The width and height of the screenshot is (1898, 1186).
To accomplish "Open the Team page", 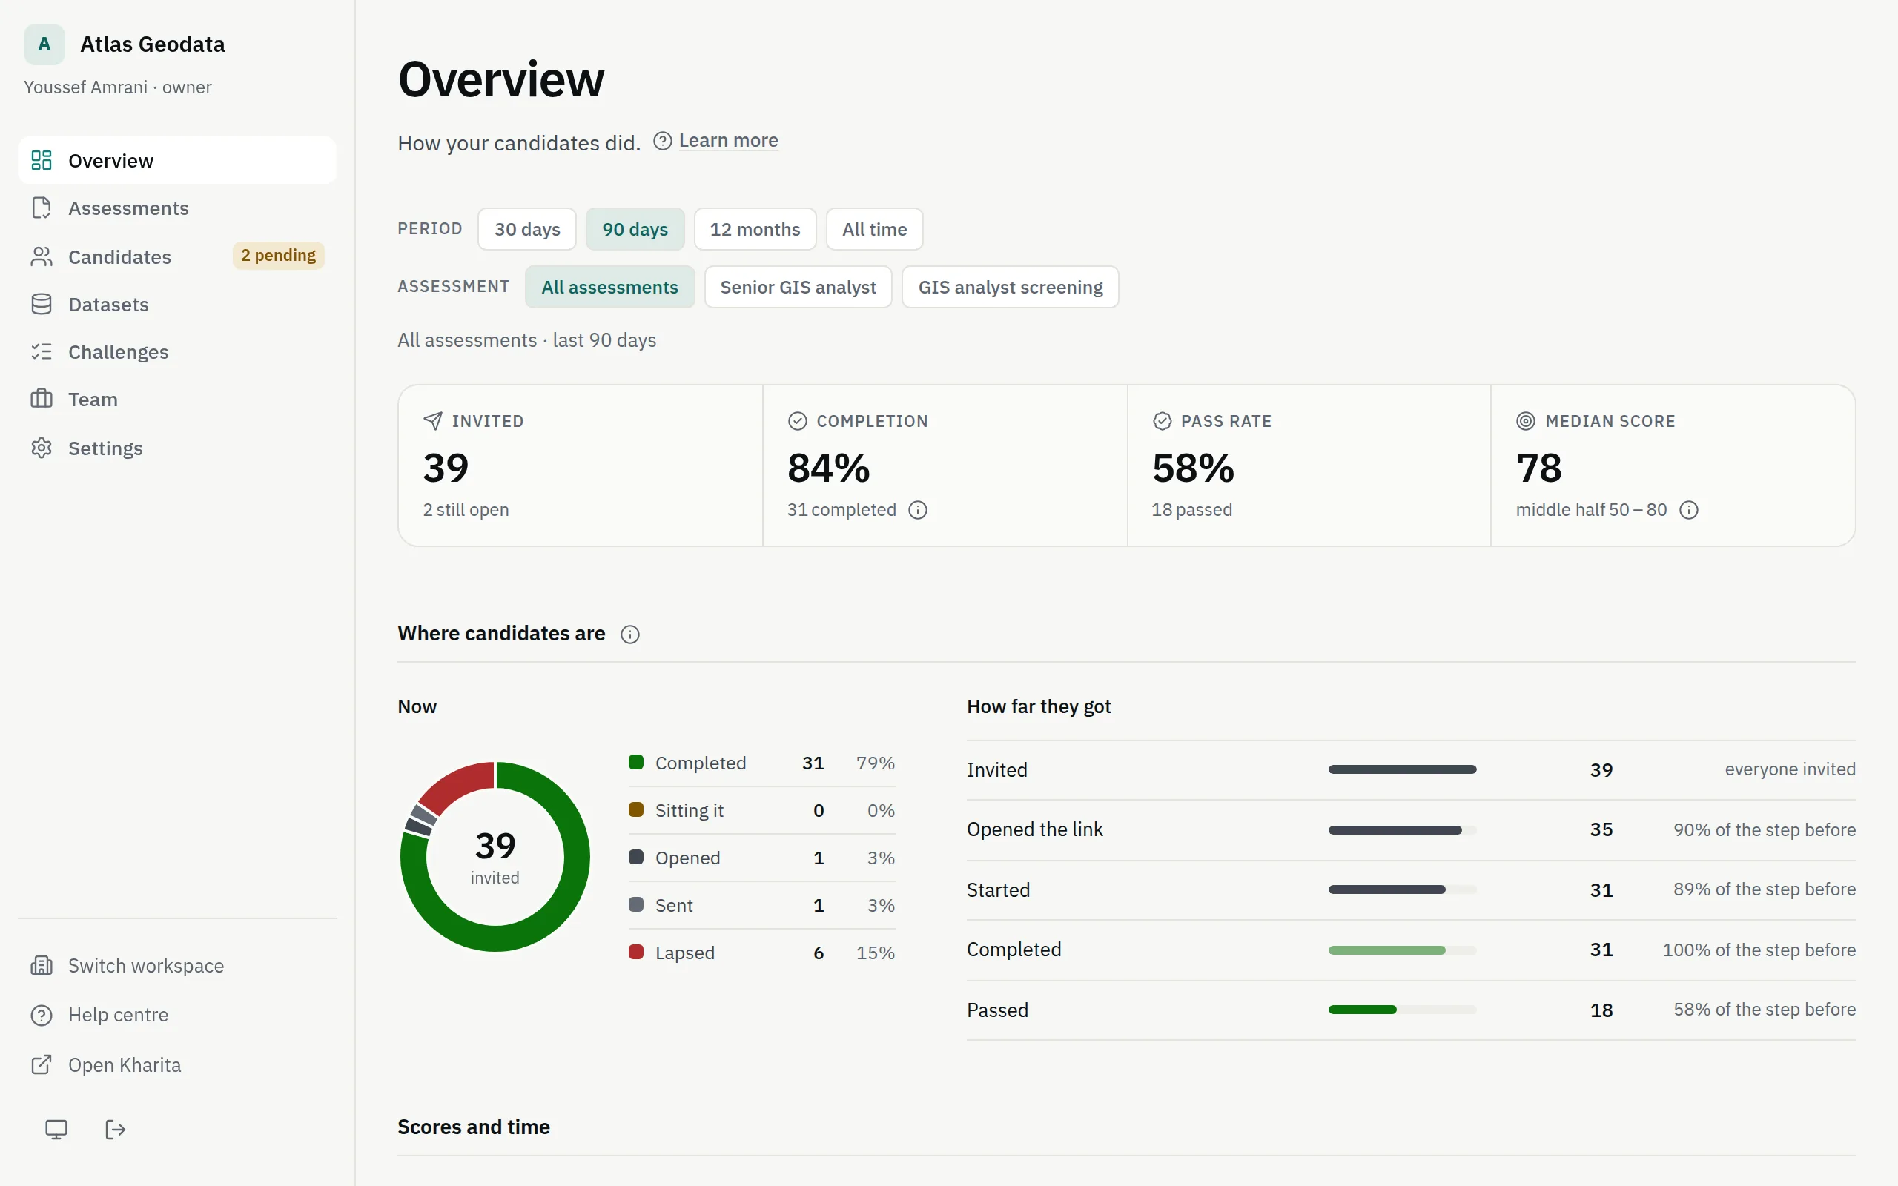I will pos(177,400).
